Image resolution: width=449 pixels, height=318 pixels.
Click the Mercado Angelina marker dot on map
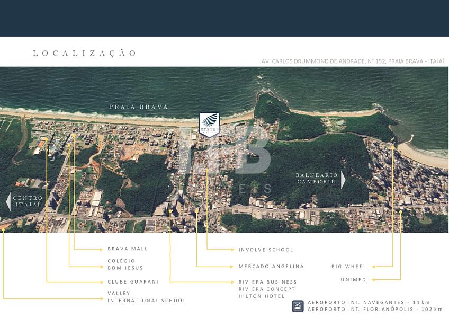click(196, 210)
